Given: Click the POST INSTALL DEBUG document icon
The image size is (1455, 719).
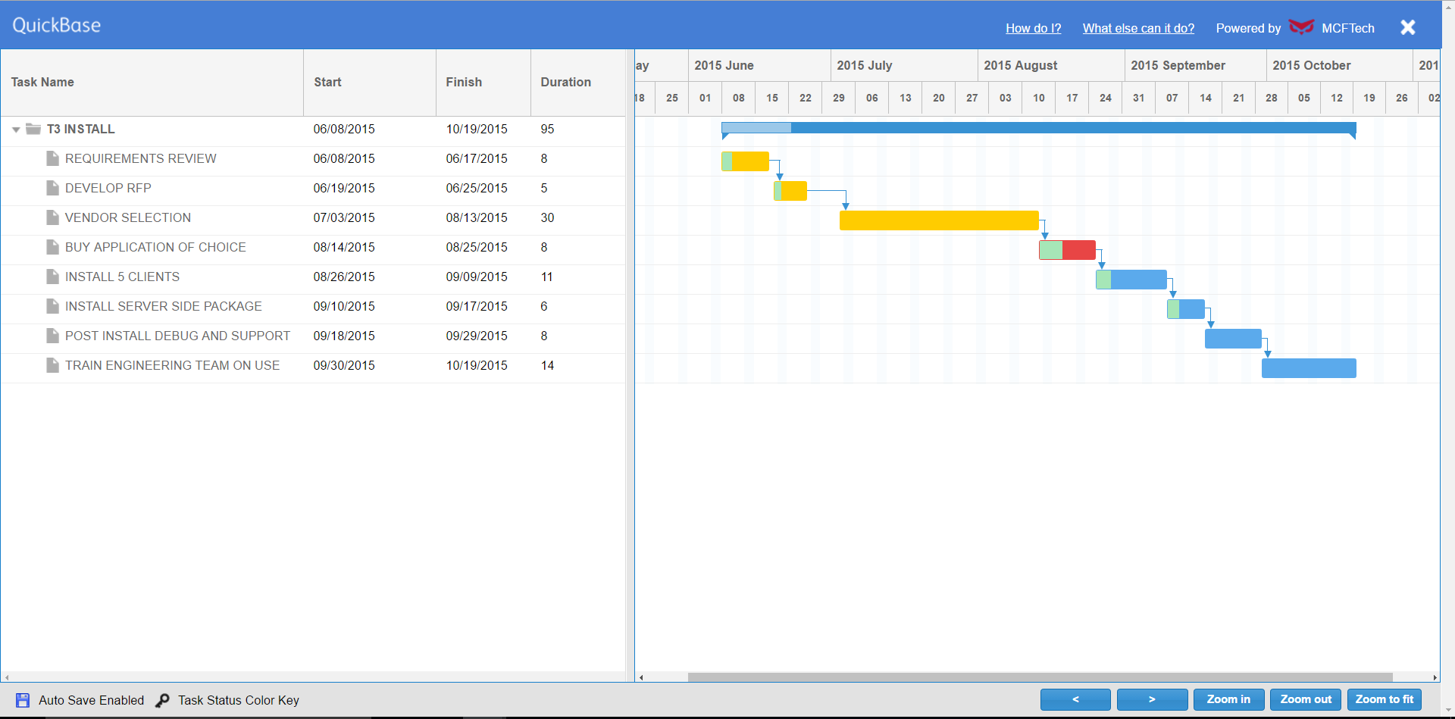Looking at the screenshot, I should pos(52,336).
